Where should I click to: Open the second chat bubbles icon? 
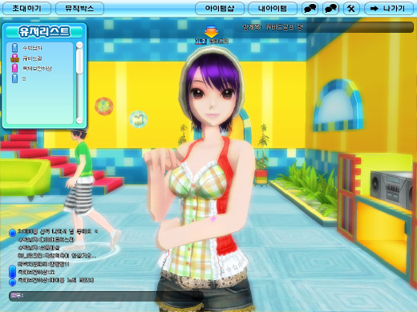330,9
